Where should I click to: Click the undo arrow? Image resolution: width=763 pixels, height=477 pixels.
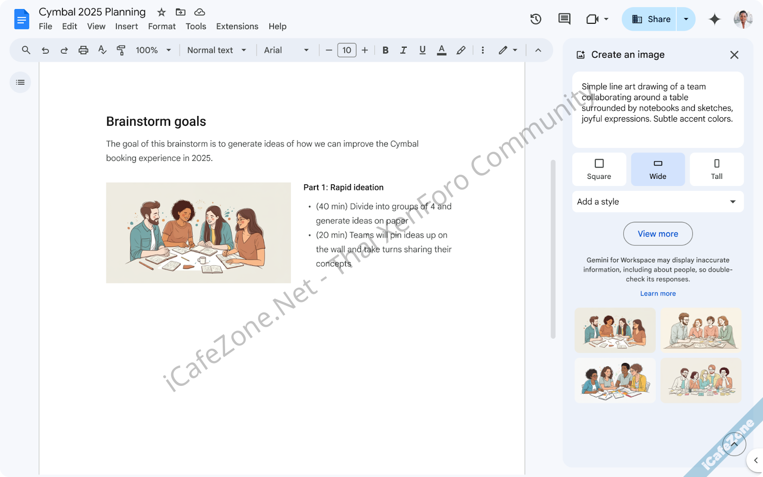(x=45, y=50)
